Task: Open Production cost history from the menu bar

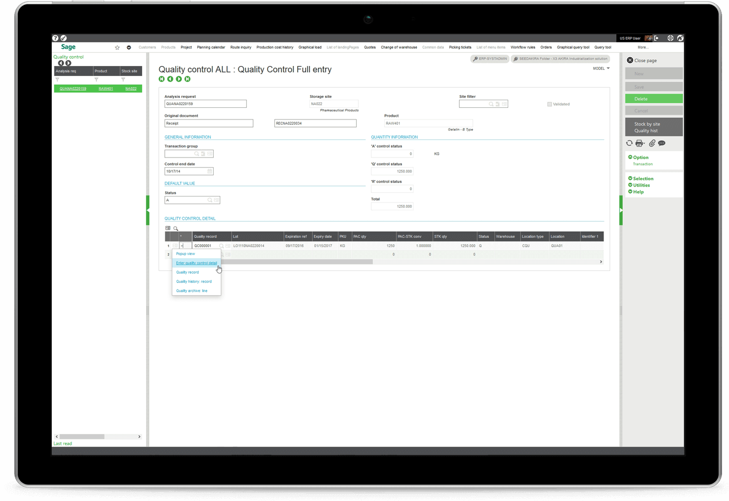Action: (x=275, y=47)
